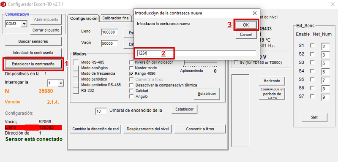Click the Escort-TD app icon in title bar
The image size is (338, 162).
click(x=3, y=4)
